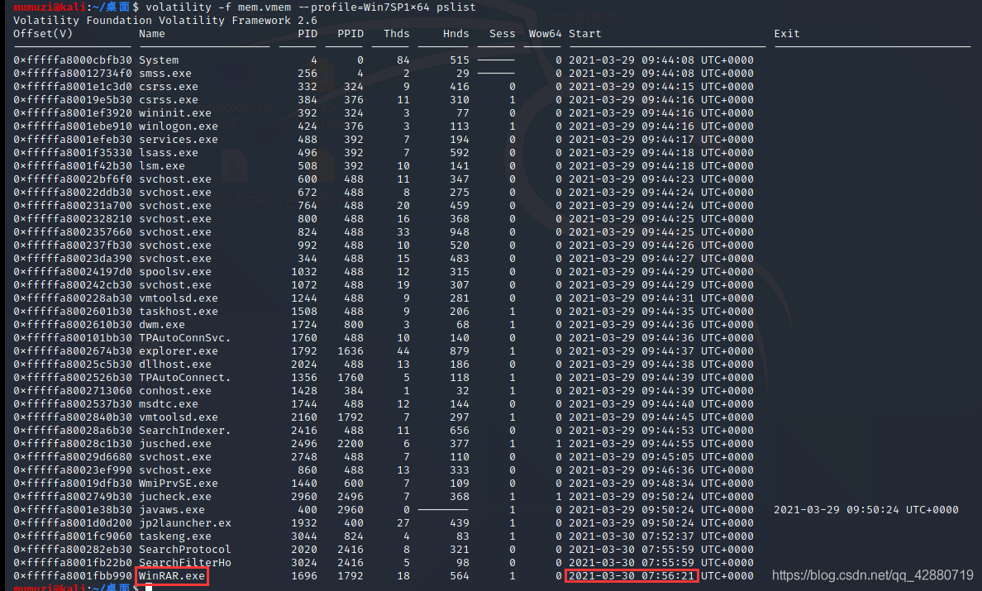Viewport: 982px width, 591px height.
Task: Select the jucheck.exe process name
Action: (175, 497)
